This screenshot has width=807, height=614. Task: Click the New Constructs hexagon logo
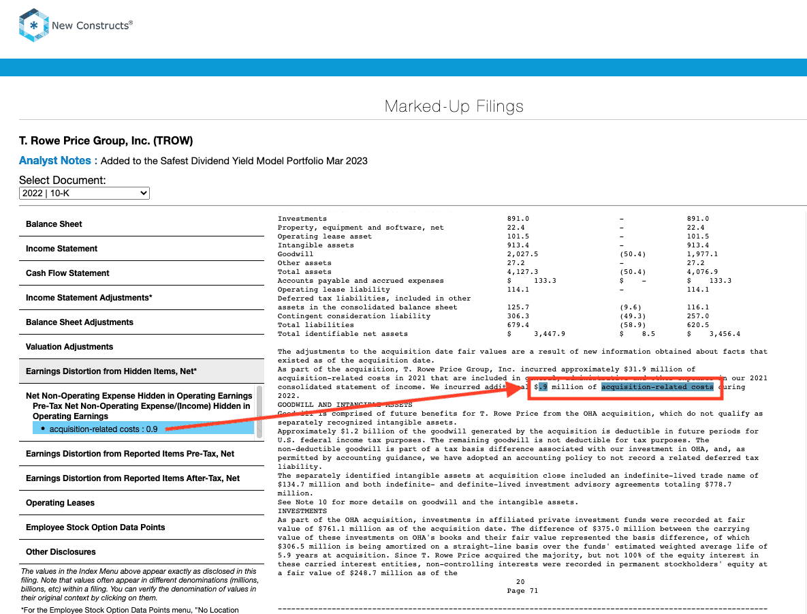coord(34,25)
